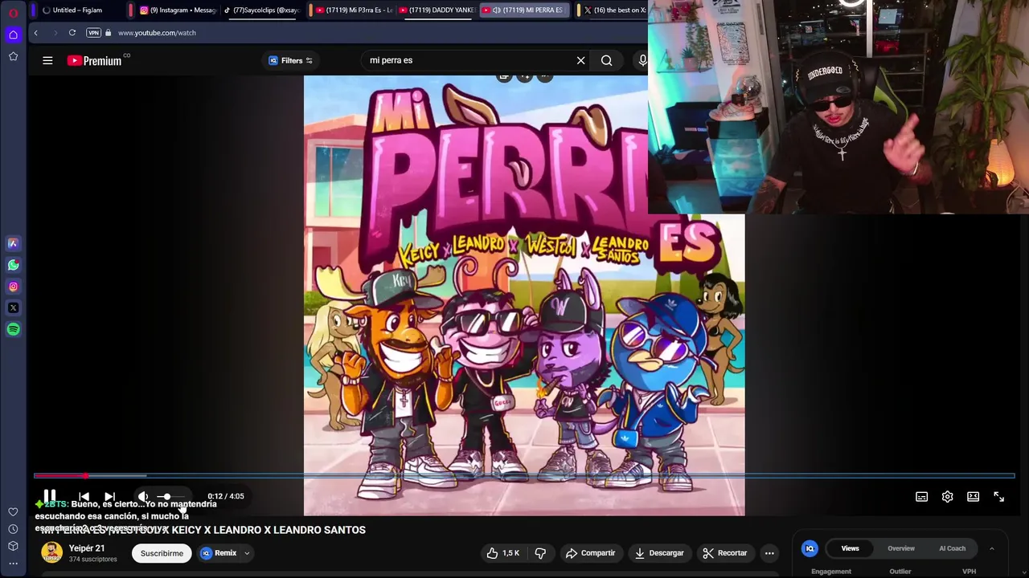Select the Views tab in IQ panel
The width and height of the screenshot is (1029, 578).
point(850,548)
